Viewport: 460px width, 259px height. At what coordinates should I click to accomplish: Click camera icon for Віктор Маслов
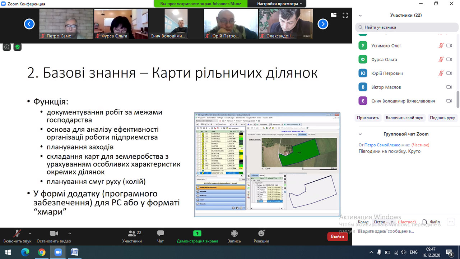tap(449, 87)
